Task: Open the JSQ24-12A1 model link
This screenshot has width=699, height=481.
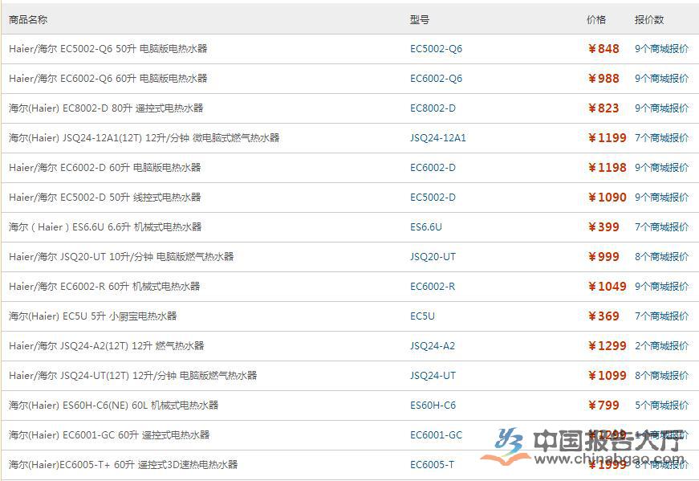Action: 437,138
